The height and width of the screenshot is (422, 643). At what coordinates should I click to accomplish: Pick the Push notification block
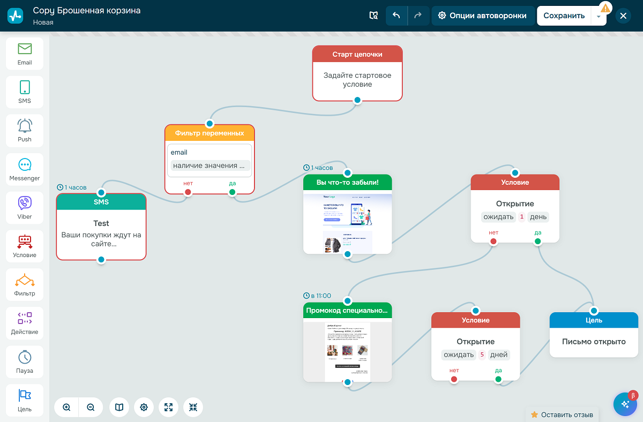pos(25,131)
